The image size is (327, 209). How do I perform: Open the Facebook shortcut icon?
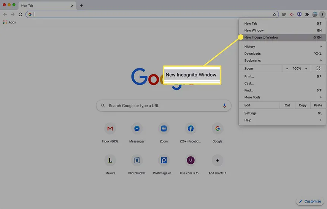pyautogui.click(x=190, y=129)
